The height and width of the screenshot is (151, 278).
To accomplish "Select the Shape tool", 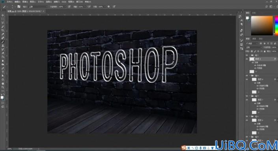I will coord(3,80).
